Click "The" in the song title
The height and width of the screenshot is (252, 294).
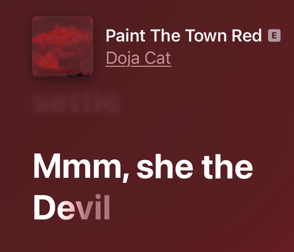pos(165,35)
